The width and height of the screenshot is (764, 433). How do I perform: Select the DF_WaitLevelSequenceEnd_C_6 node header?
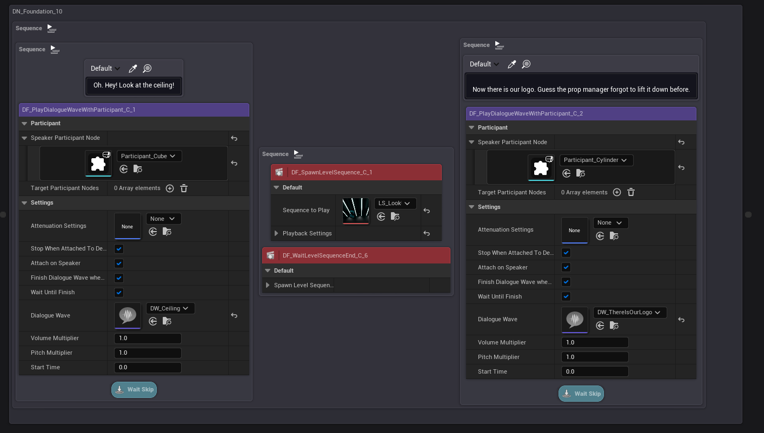tap(356, 255)
